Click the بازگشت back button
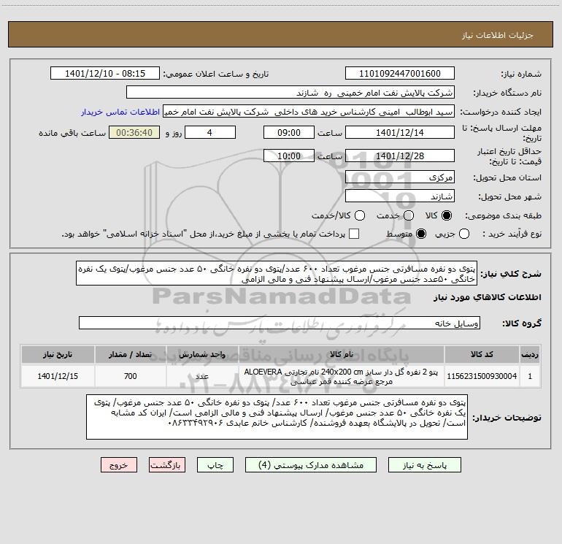 (x=167, y=465)
